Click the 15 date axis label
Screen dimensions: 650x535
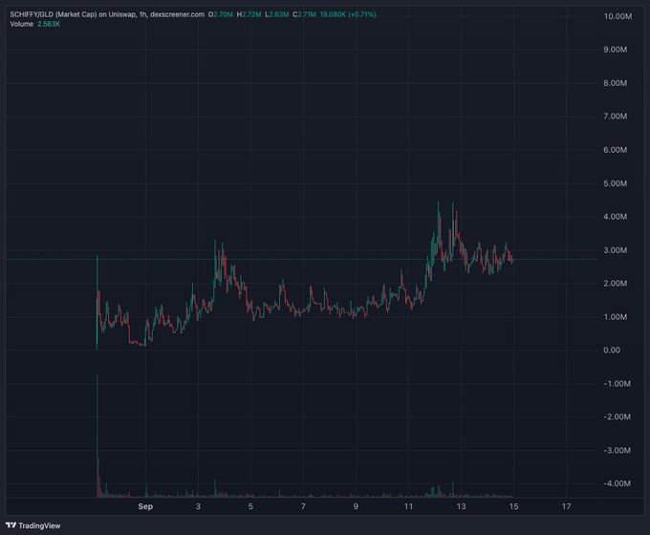pyautogui.click(x=513, y=506)
